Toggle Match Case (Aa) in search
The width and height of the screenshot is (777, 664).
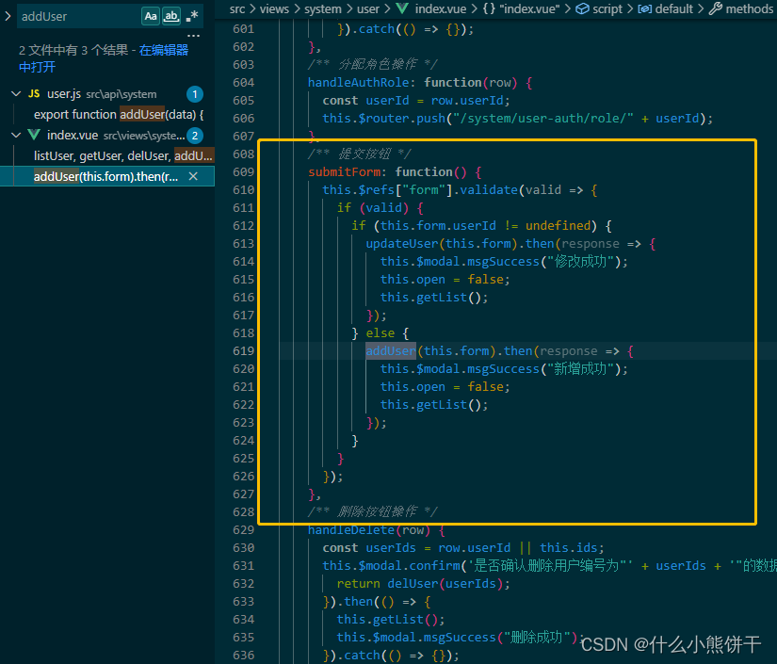point(151,16)
